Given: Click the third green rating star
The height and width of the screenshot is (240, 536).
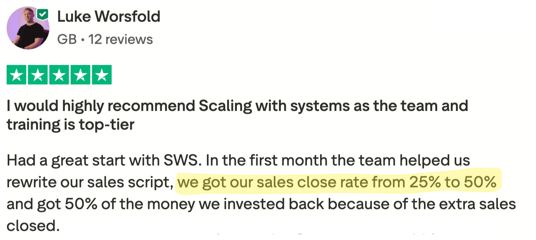Looking at the screenshot, I should pyautogui.click(x=59, y=75).
